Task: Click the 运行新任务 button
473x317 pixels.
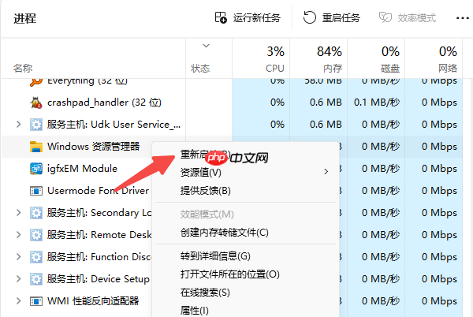Action: 248,18
